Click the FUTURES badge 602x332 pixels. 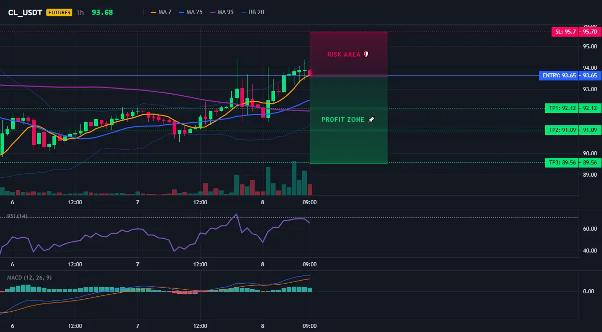[x=59, y=12]
